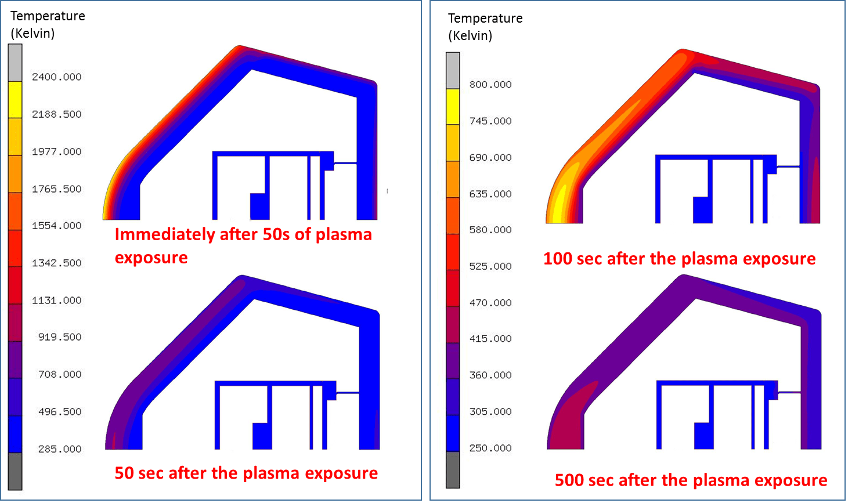Select the 1765.500 legend label
Viewport: 859px width, 503px height.
56,189
